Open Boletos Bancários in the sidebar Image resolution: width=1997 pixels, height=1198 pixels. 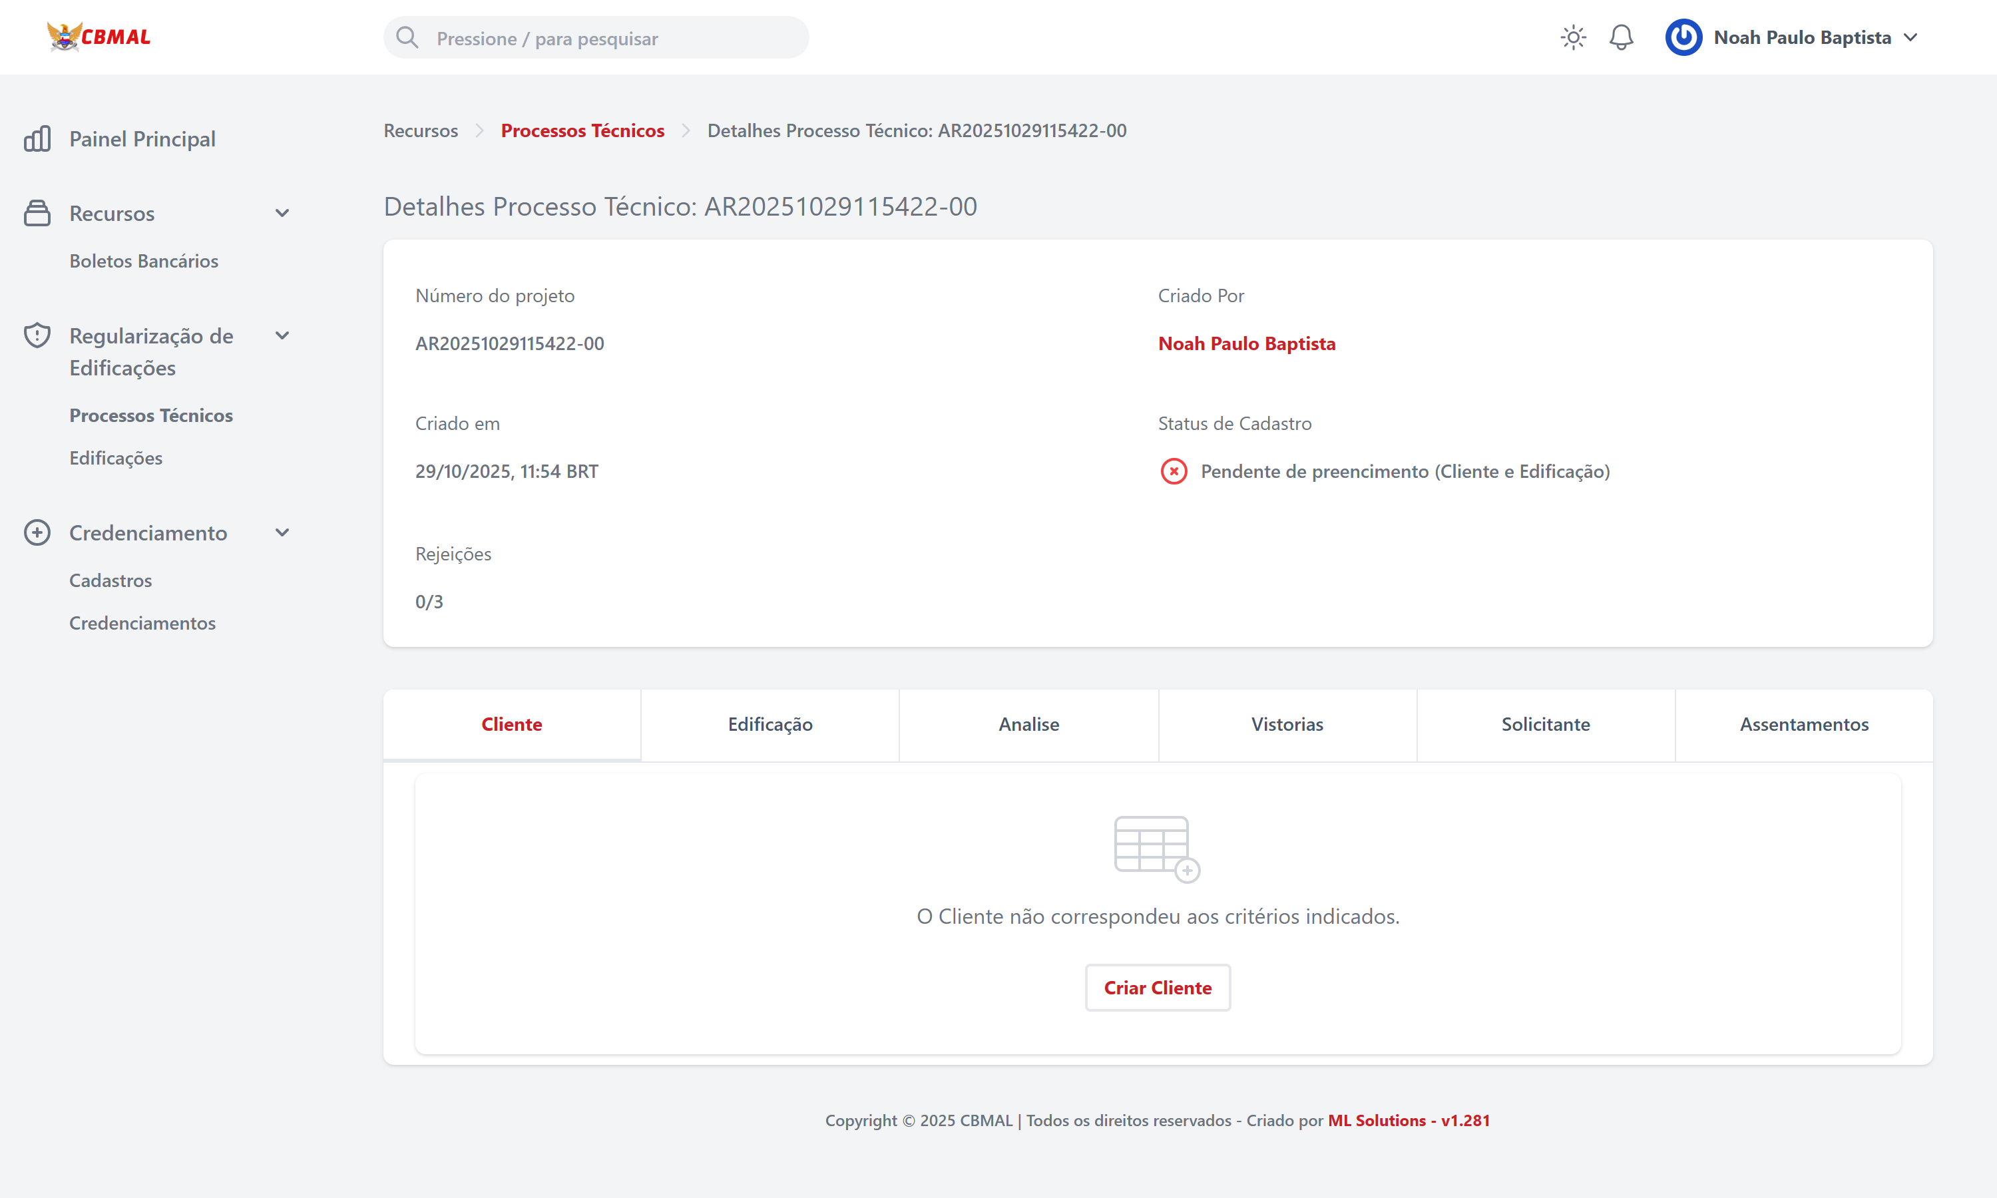(144, 261)
